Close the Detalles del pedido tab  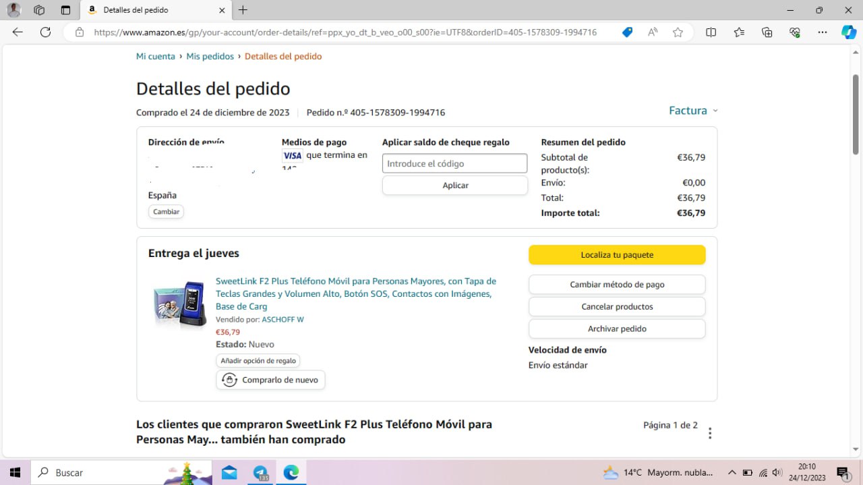pyautogui.click(x=222, y=10)
